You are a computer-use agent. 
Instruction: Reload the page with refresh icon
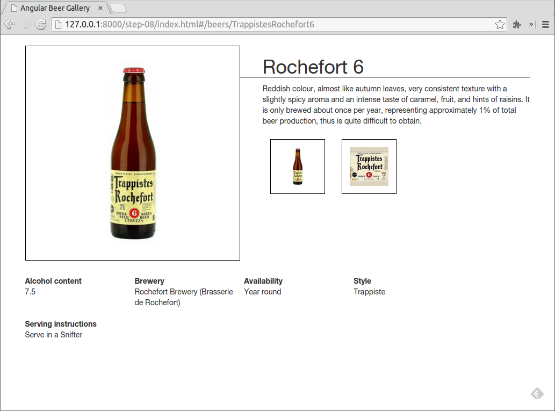(x=41, y=24)
